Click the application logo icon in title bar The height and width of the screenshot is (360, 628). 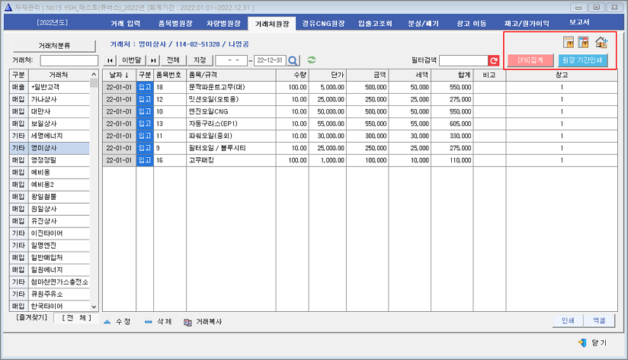coord(8,7)
